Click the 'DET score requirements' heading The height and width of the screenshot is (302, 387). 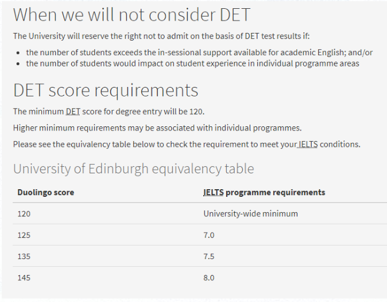click(105, 90)
